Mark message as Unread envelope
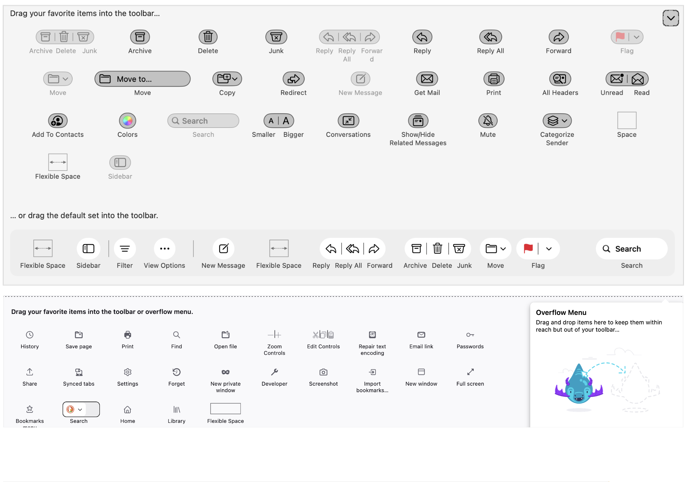The height and width of the screenshot is (482, 686). click(617, 79)
